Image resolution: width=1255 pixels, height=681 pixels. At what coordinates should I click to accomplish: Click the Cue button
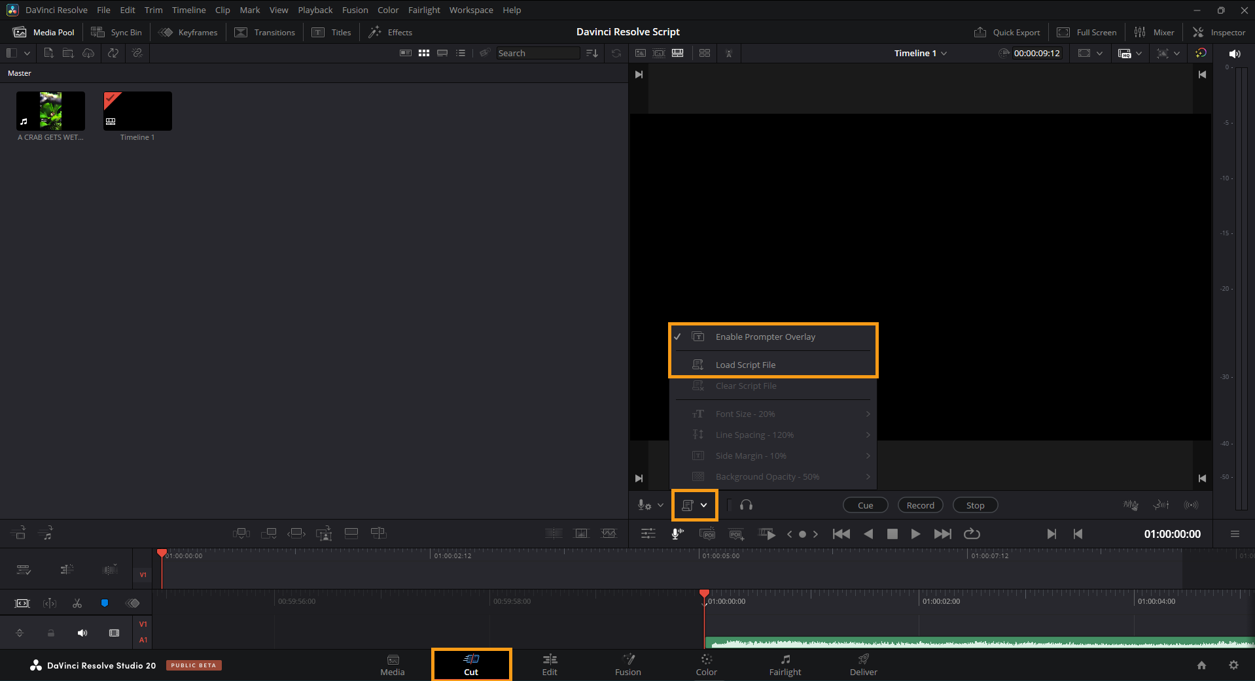click(x=865, y=505)
